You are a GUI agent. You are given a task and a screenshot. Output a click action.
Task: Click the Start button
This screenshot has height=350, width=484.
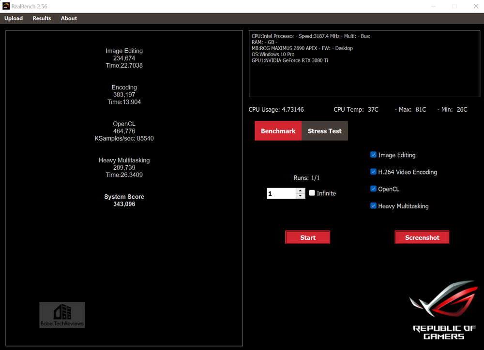pyautogui.click(x=308, y=237)
